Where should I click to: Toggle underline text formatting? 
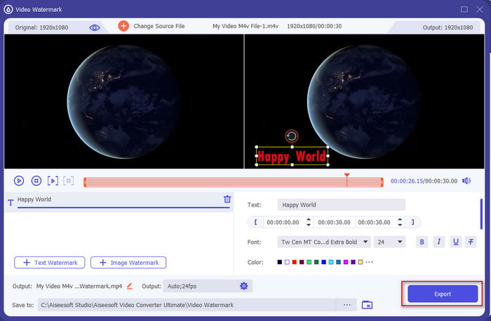pyautogui.click(x=456, y=242)
